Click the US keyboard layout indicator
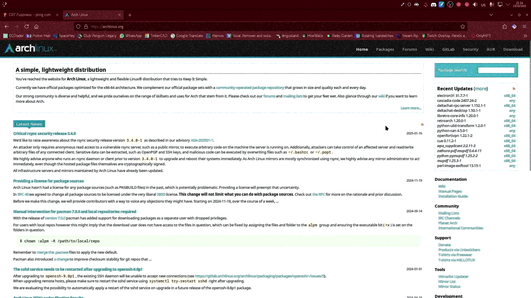The image size is (531, 298). (x=483, y=5)
